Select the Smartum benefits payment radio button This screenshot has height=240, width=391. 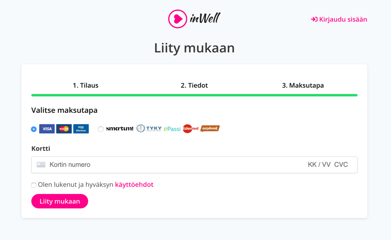[x=101, y=129]
